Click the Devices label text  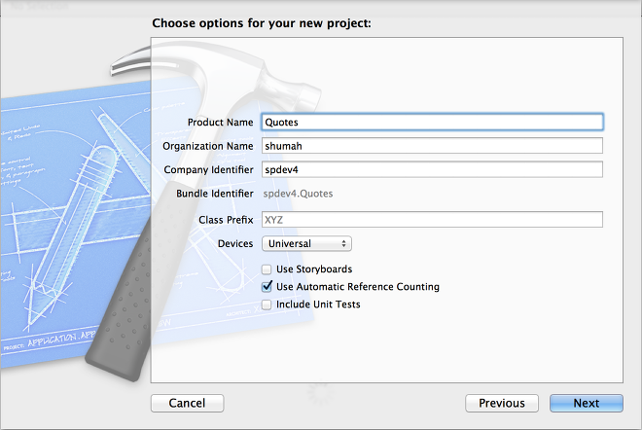click(235, 243)
